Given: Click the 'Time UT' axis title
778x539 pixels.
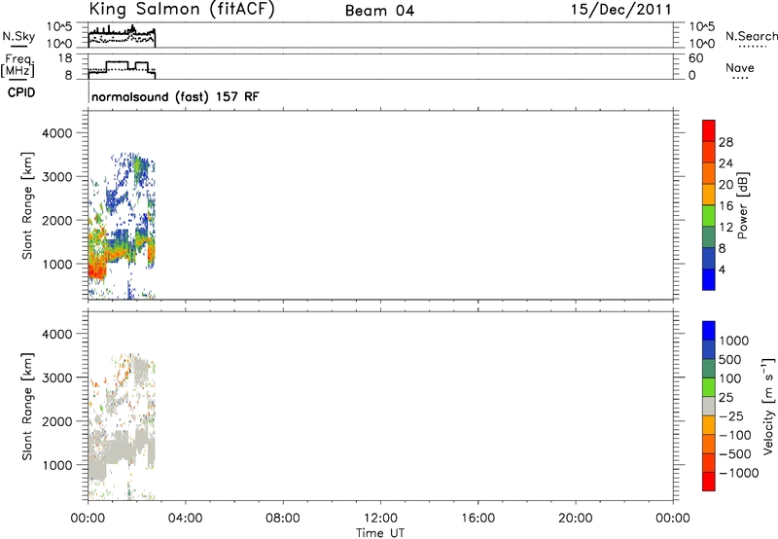Looking at the screenshot, I should pyautogui.click(x=380, y=533).
